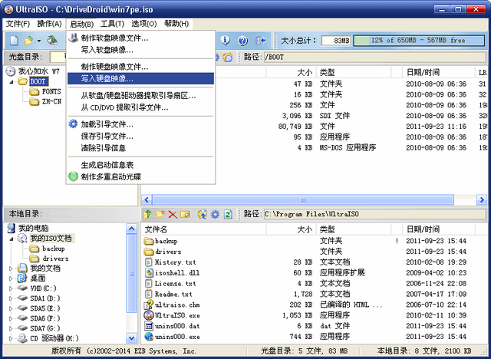This screenshot has height=359, width=491.
Task: Click the New-folder icon in the local toolbar
Action: (160, 214)
